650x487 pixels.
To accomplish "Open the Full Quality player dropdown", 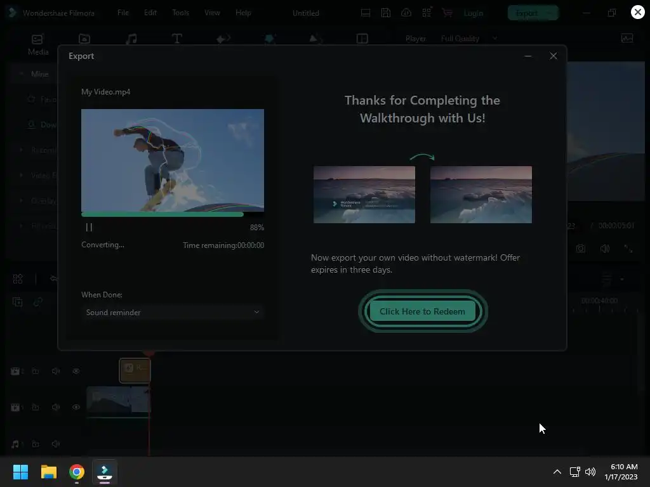I will [x=469, y=39].
